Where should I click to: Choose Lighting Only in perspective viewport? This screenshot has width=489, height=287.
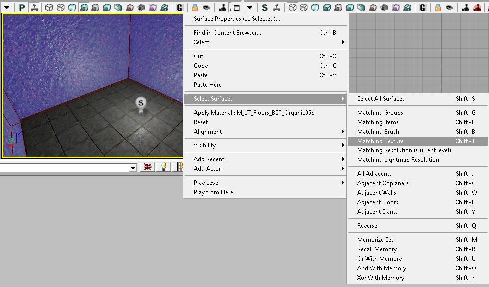pos(107,8)
